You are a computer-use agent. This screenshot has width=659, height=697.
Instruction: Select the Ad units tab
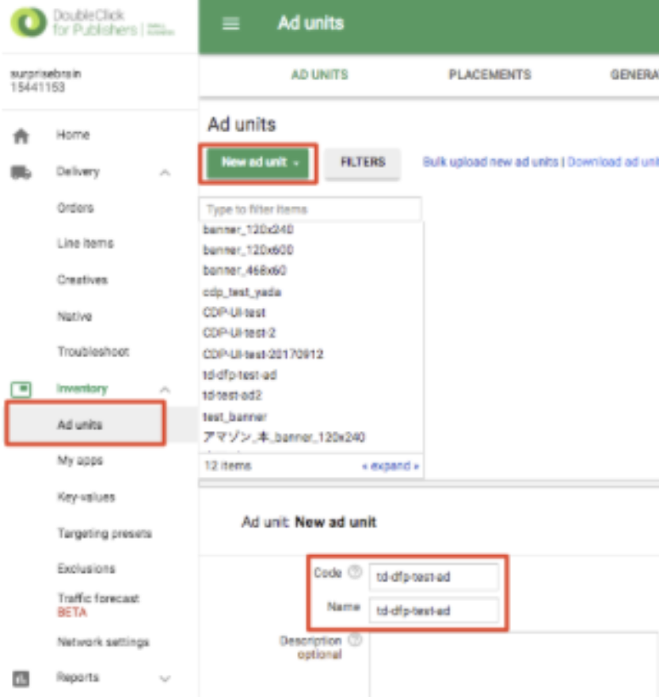click(x=319, y=75)
